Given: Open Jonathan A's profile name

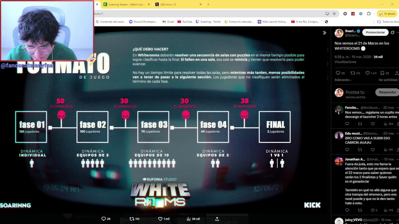Looking at the screenshot, I should 355,159.
